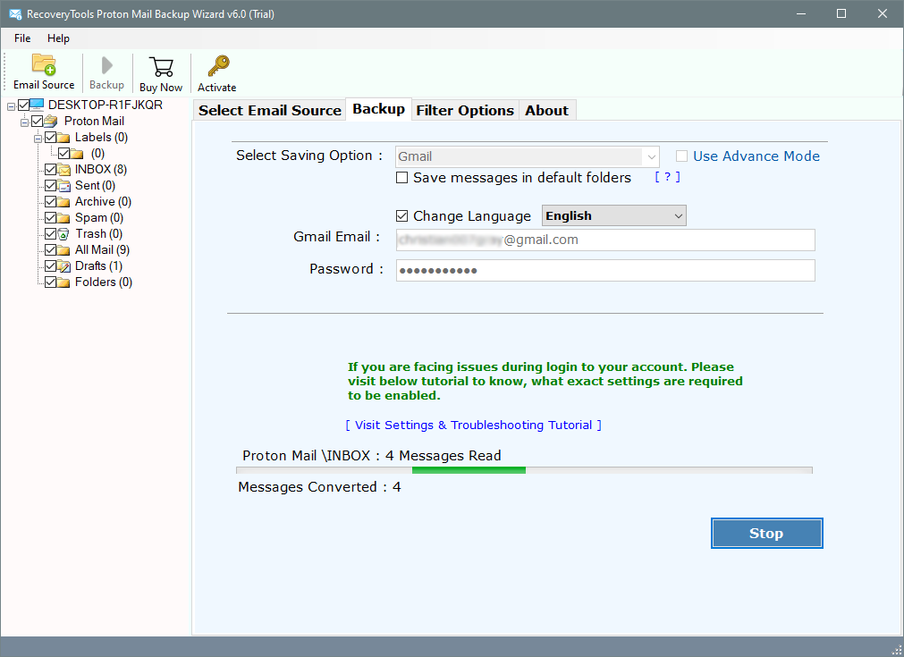This screenshot has height=657, width=904.
Task: Click the Password input field
Action: (605, 270)
